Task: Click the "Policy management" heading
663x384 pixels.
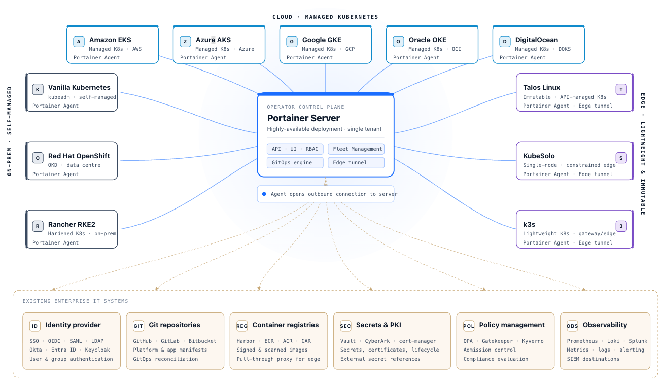Action: (512, 325)
